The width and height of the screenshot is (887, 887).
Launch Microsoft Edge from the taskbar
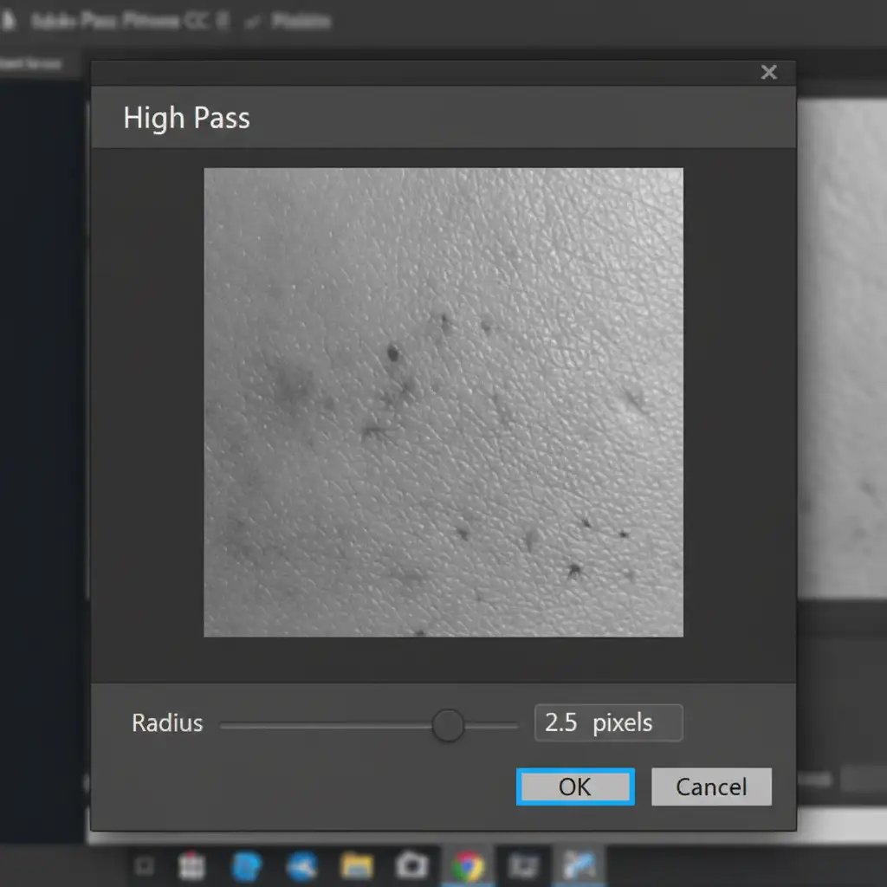pos(247,865)
